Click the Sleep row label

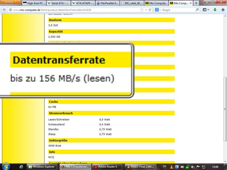(52, 134)
